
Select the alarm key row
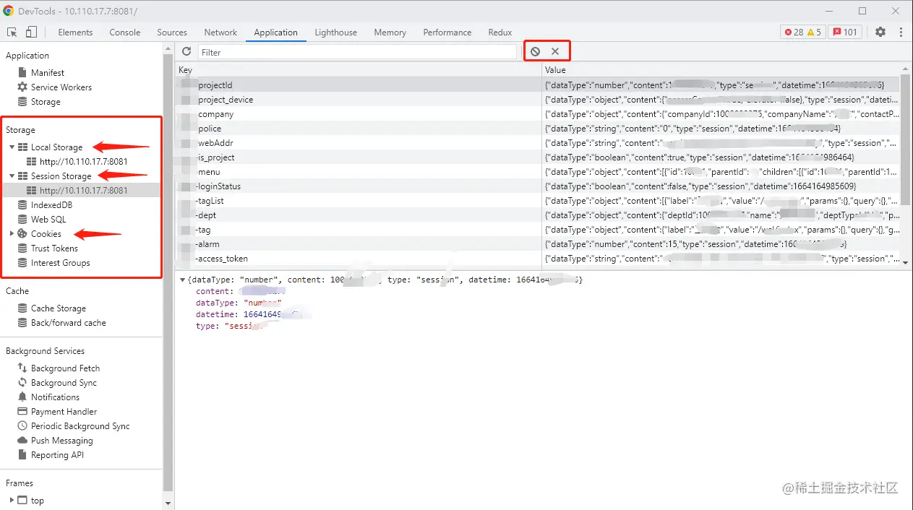tap(538, 244)
